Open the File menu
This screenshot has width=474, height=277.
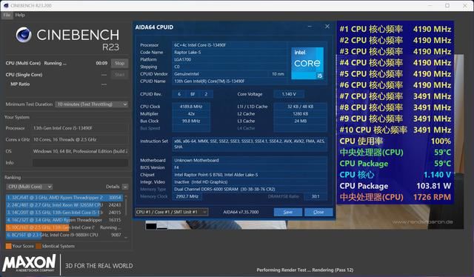point(7,15)
